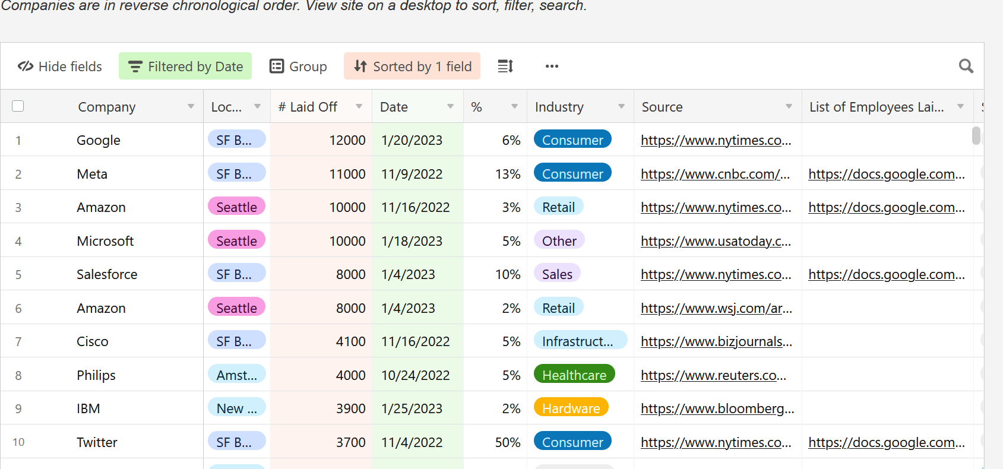
Task: Open the # Laid Off column dropdown
Action: click(x=359, y=106)
